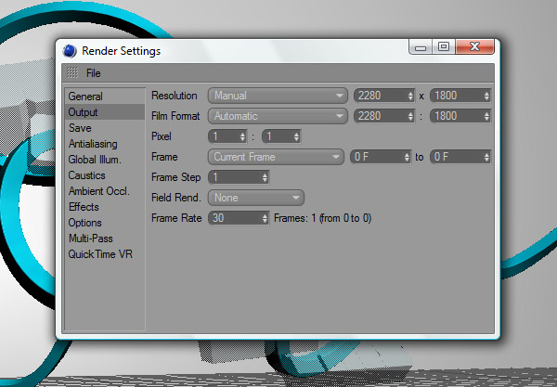Click the Frame Rate spinner arrows

coord(265,218)
